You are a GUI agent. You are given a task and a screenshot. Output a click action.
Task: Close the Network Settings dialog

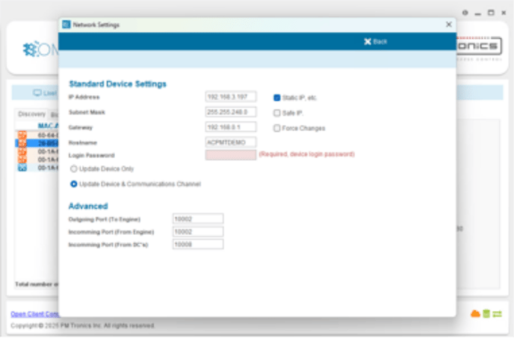[448, 25]
